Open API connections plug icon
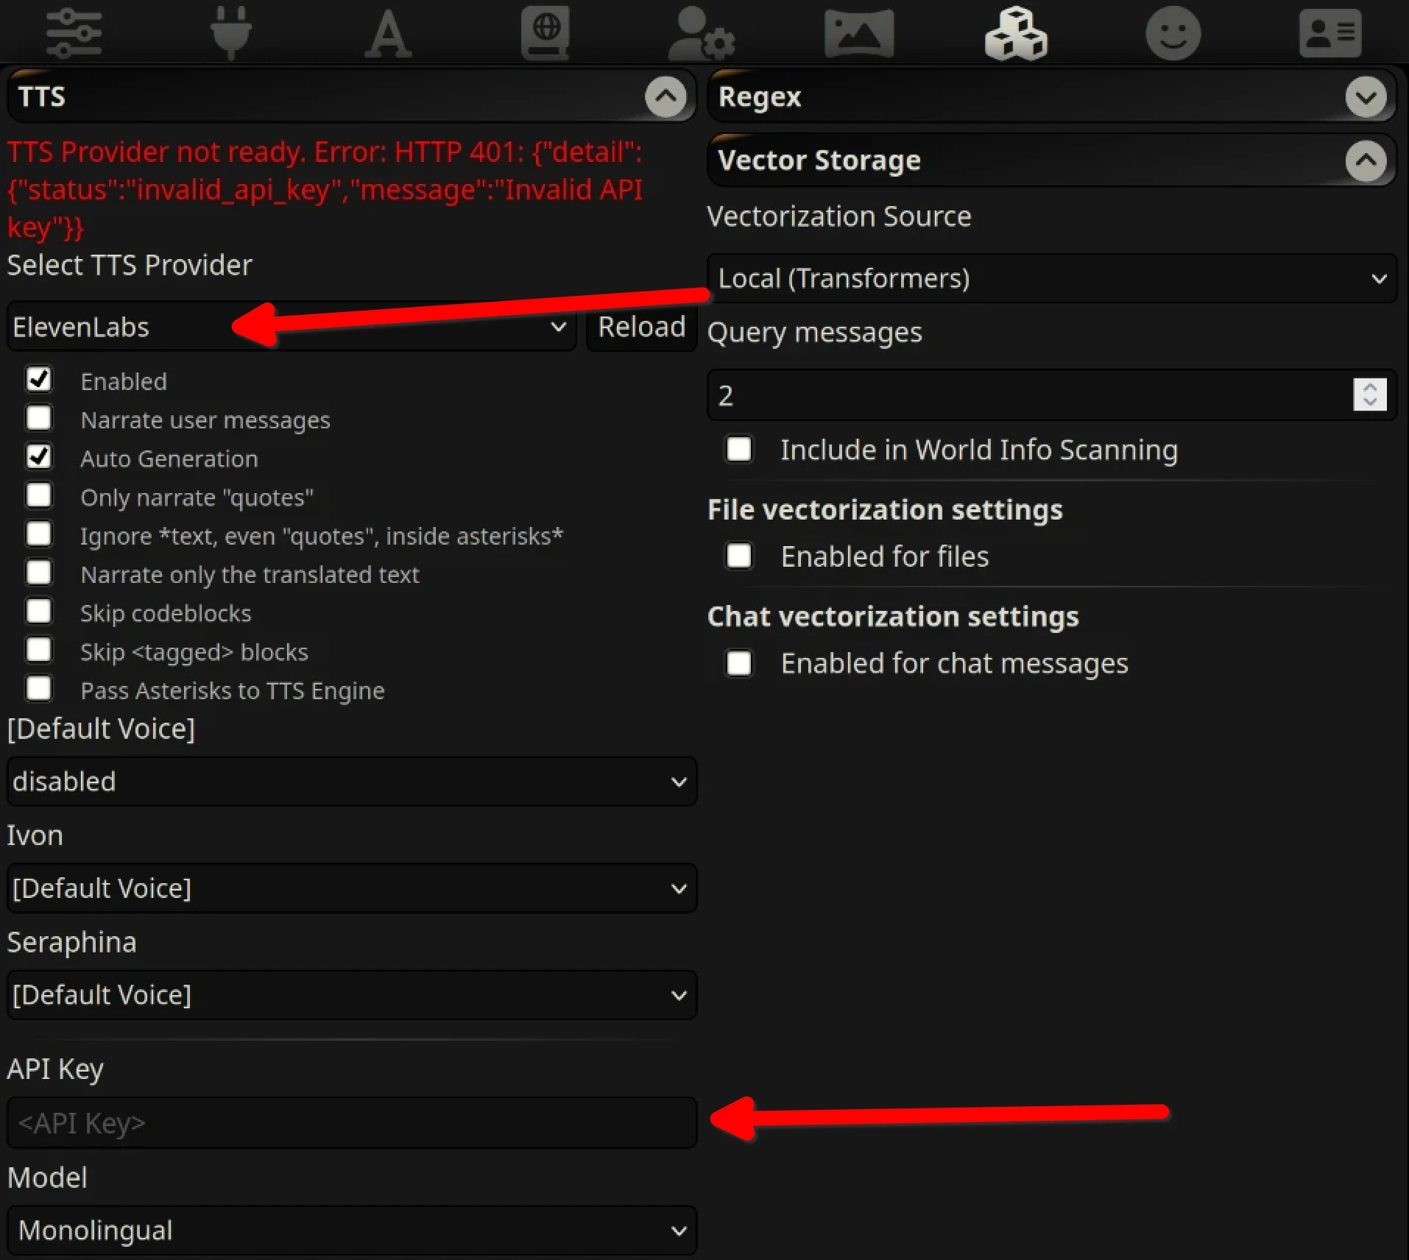This screenshot has width=1409, height=1260. pyautogui.click(x=231, y=32)
